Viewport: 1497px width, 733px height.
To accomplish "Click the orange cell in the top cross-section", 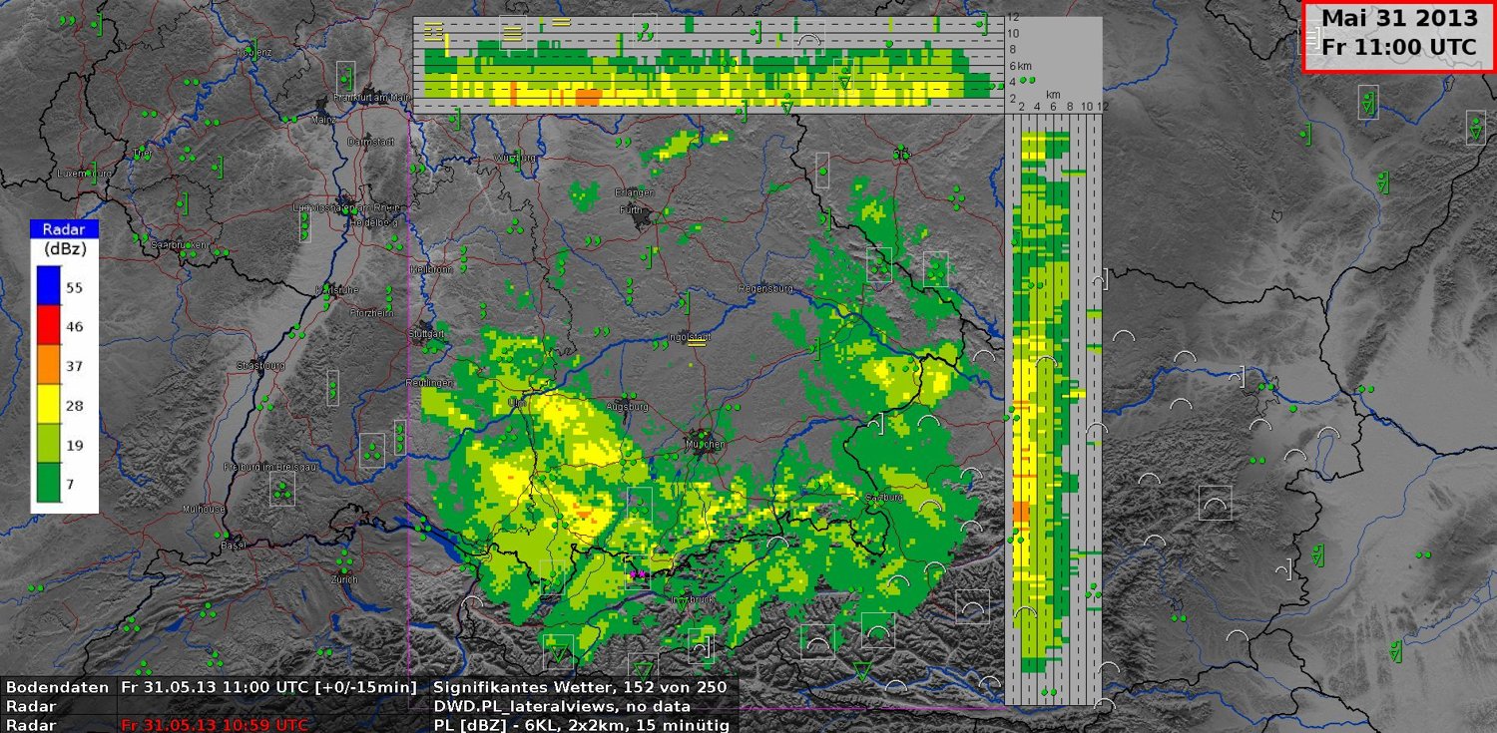I will (x=588, y=97).
